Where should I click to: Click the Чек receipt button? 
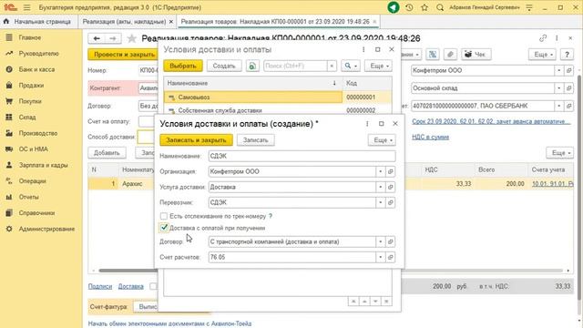(x=476, y=55)
